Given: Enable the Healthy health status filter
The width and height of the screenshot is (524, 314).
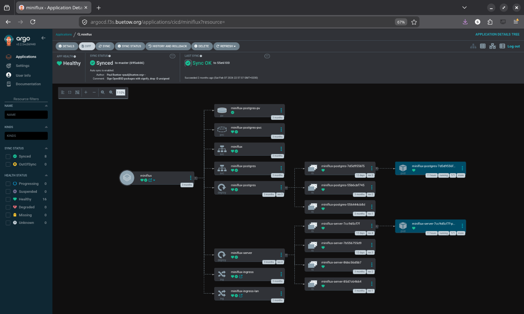Looking at the screenshot, I should (8, 199).
